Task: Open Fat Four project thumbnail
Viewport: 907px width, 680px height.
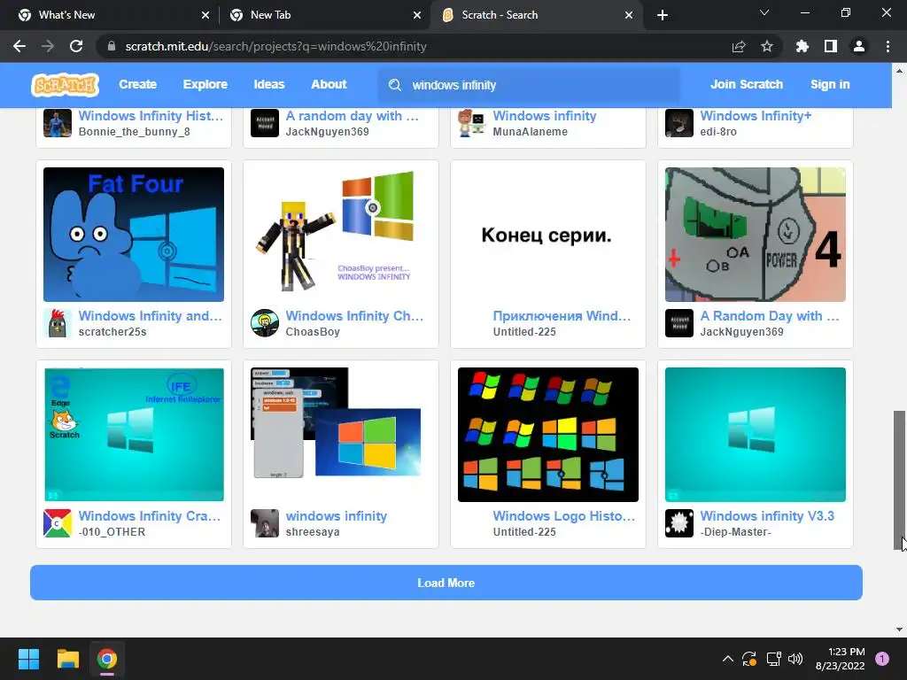Action: click(x=134, y=234)
